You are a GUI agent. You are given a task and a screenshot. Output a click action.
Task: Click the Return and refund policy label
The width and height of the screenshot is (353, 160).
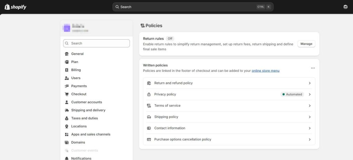coord(173,83)
